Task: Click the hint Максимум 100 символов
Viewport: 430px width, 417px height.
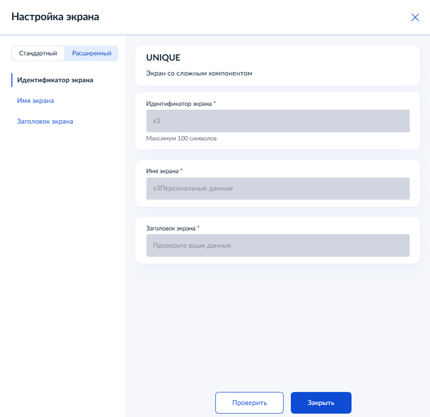Action: point(181,138)
